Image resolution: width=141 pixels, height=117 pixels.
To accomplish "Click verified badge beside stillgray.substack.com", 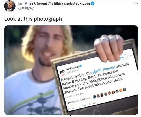I will [92, 3].
